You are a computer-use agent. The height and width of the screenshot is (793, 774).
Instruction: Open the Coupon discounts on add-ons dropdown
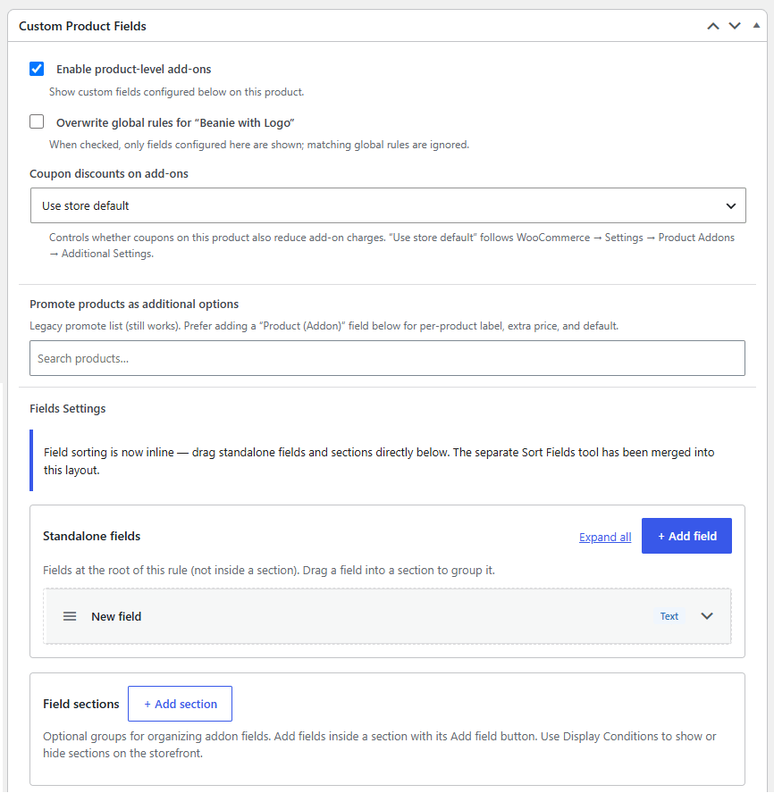click(x=388, y=205)
